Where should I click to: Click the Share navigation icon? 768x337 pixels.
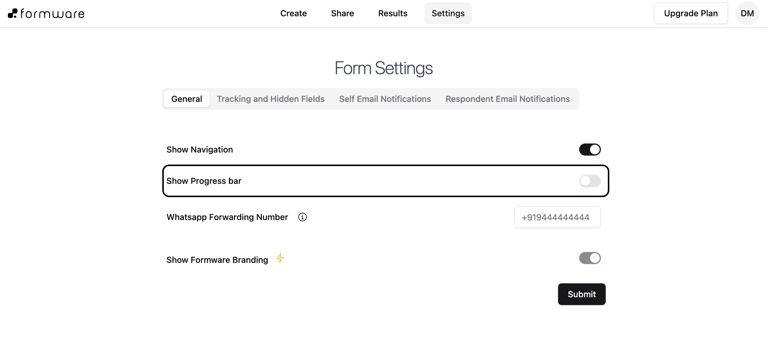click(342, 13)
